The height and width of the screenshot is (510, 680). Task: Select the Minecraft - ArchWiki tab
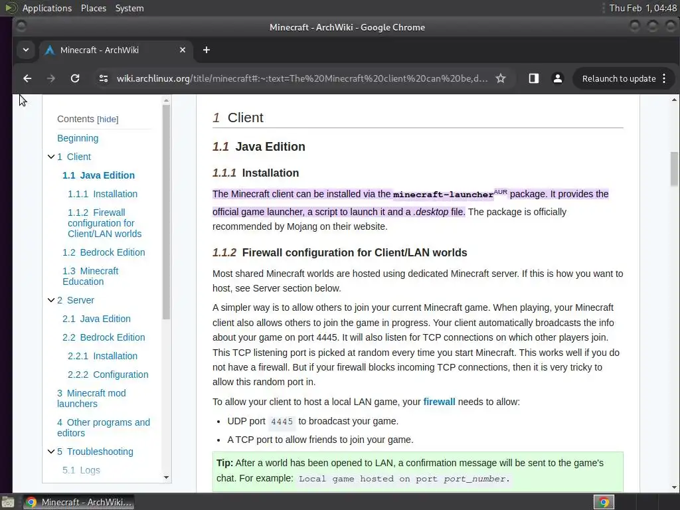[116, 50]
